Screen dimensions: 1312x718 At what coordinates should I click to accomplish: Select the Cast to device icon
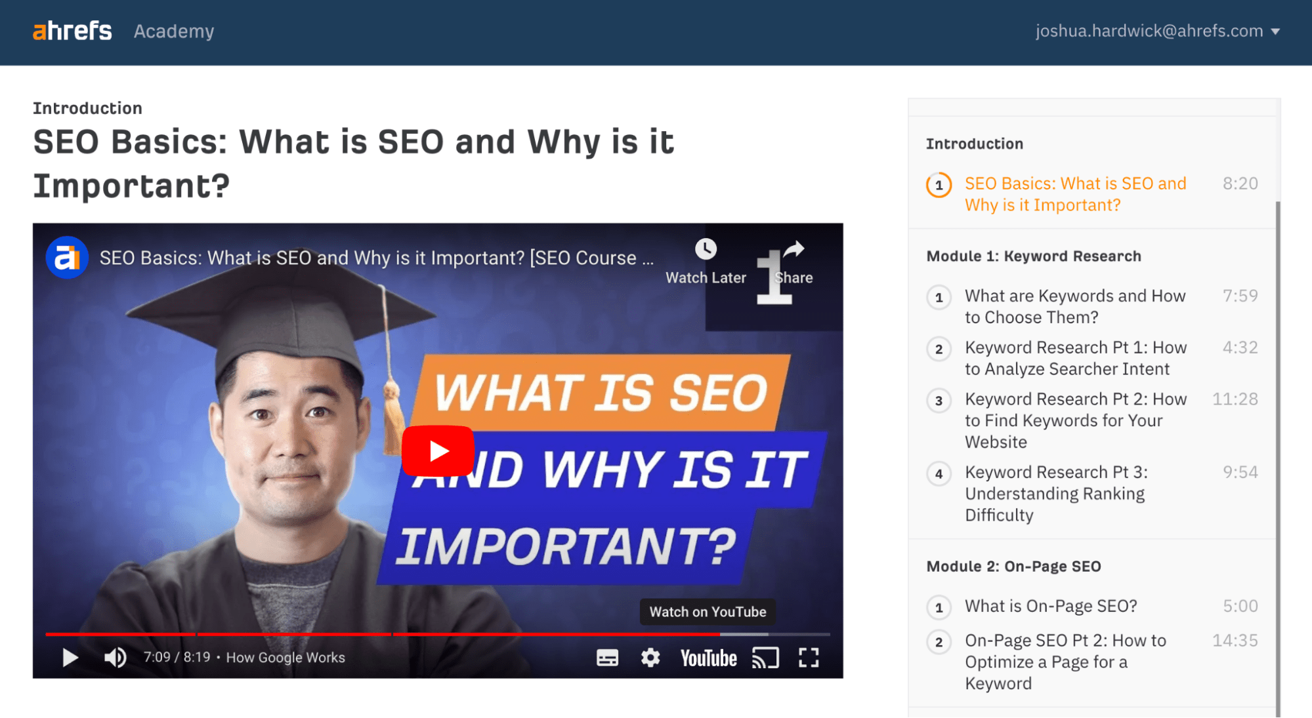point(765,656)
